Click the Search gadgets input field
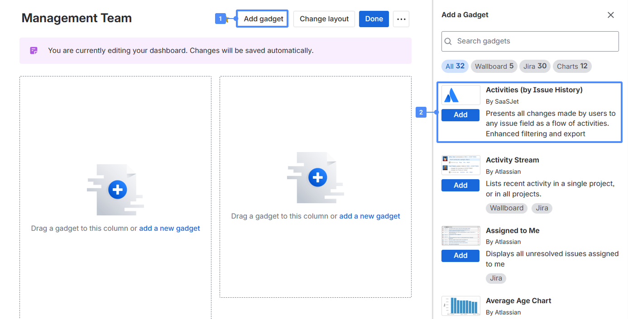The height and width of the screenshot is (319, 628). [534, 41]
